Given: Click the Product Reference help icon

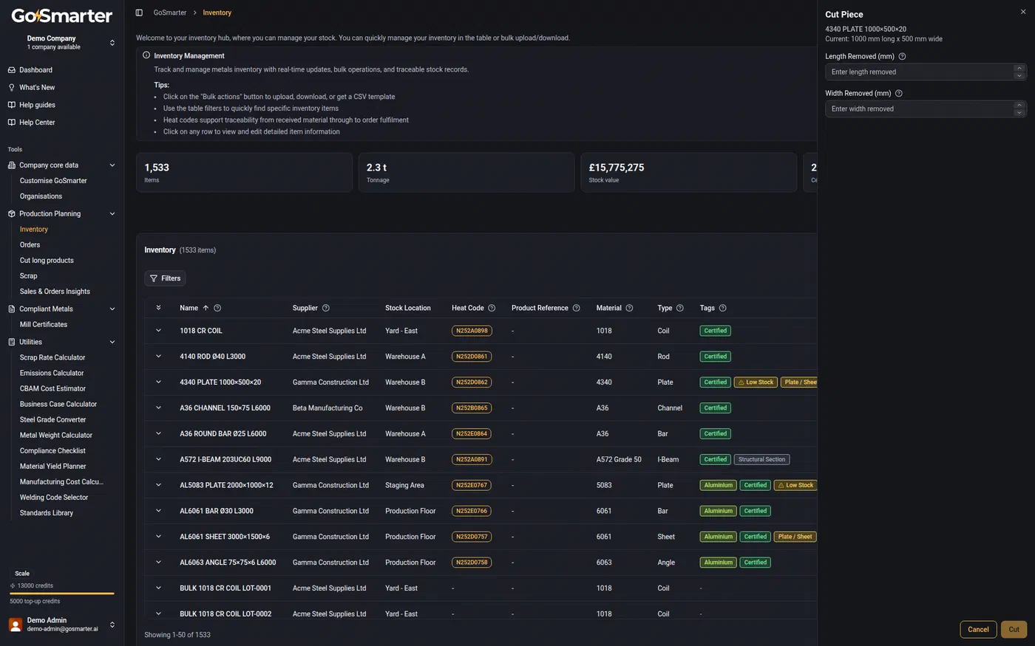Looking at the screenshot, I should (577, 308).
